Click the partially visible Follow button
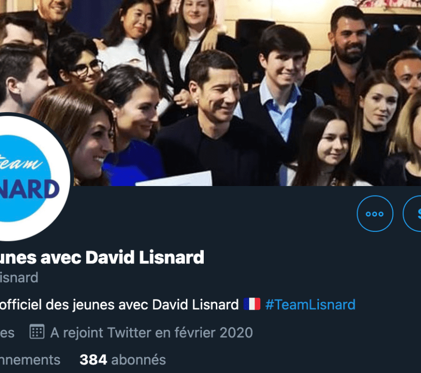421x373 pixels. tap(412, 214)
